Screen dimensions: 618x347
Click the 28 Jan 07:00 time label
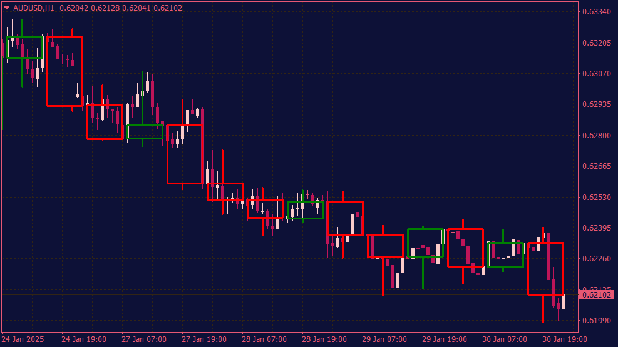264,339
